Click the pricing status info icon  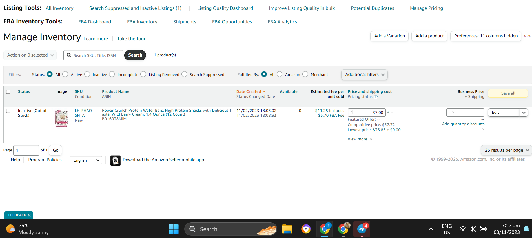click(x=376, y=97)
